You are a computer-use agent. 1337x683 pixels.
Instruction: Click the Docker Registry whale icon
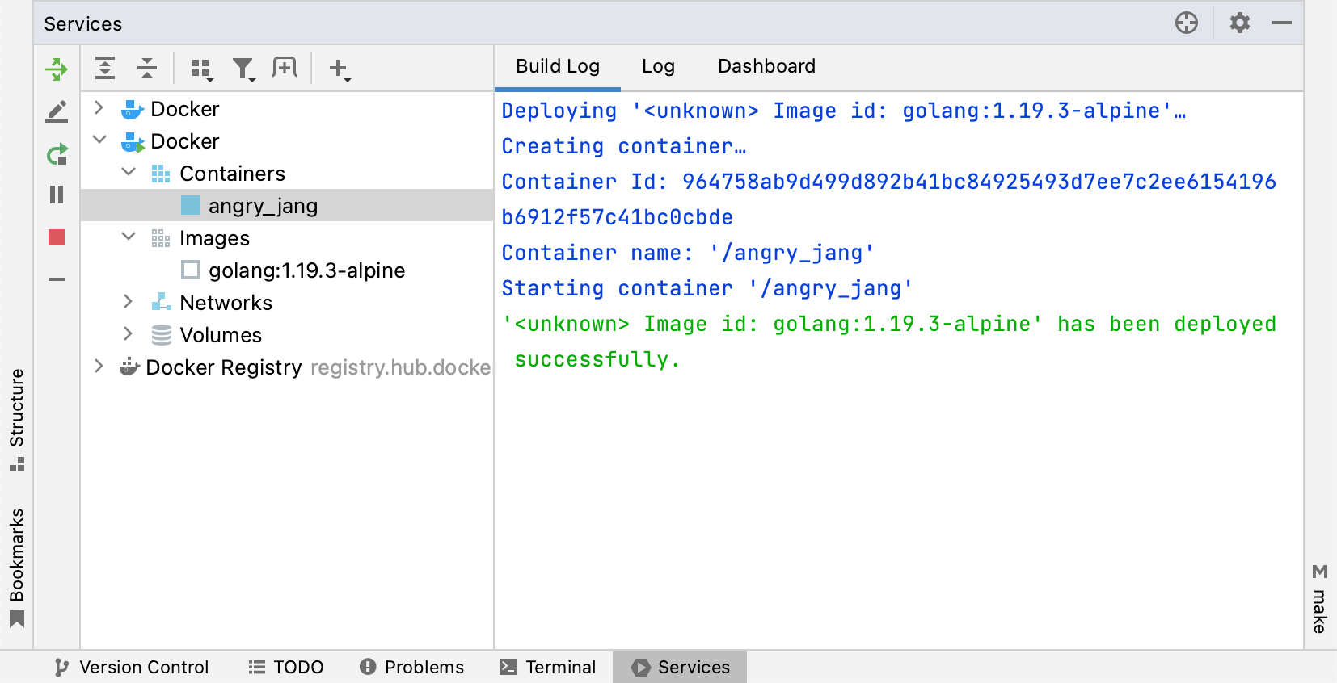[x=129, y=367]
